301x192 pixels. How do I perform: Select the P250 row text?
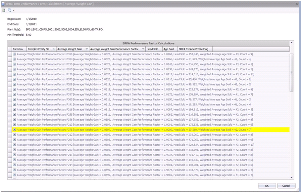[x=135, y=175]
